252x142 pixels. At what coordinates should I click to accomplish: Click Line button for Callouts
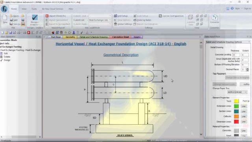pyautogui.click(x=244, y=116)
